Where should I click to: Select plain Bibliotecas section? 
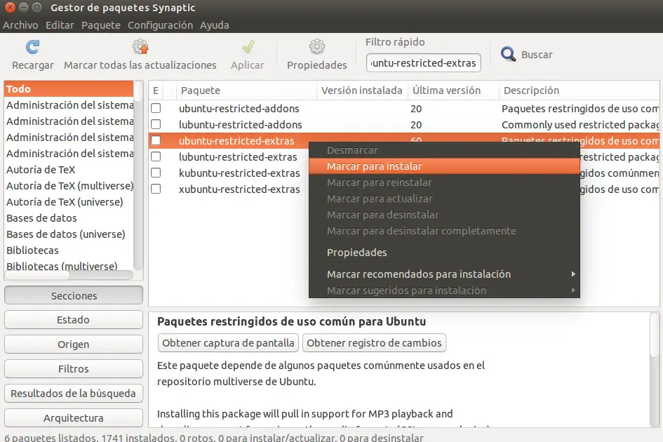coord(69,250)
